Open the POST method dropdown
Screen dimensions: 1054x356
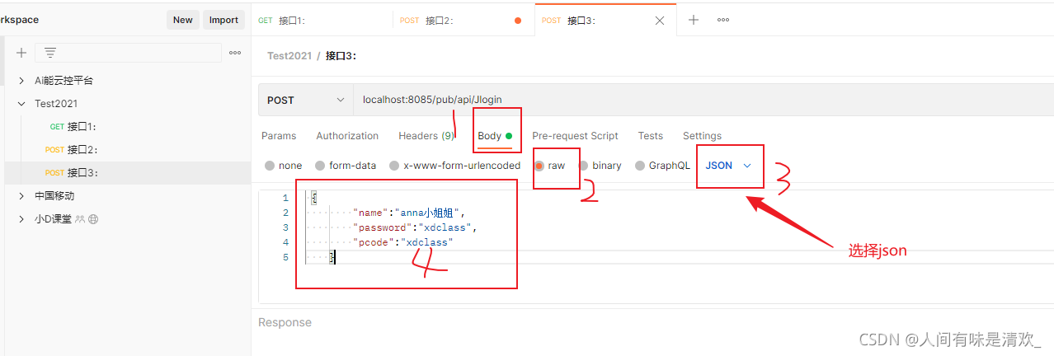[x=305, y=100]
